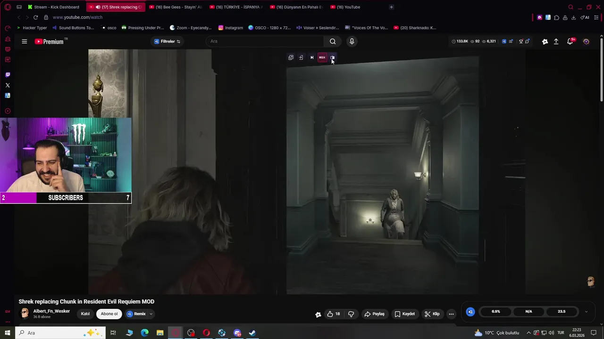This screenshot has width=604, height=339.
Task: Open the weather widget 10°C Çok bulutlu
Action: (x=497, y=333)
